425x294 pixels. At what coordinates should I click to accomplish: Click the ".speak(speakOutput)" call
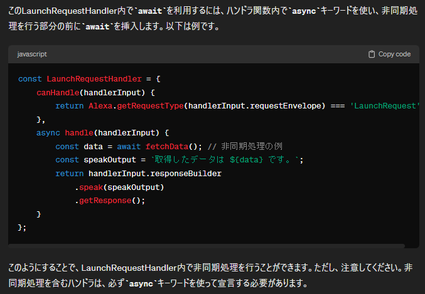(119, 187)
